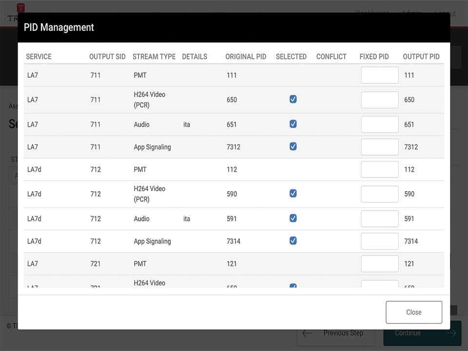Deselect LA7d App Signaling PID 7314
The width and height of the screenshot is (468, 351).
tap(293, 240)
